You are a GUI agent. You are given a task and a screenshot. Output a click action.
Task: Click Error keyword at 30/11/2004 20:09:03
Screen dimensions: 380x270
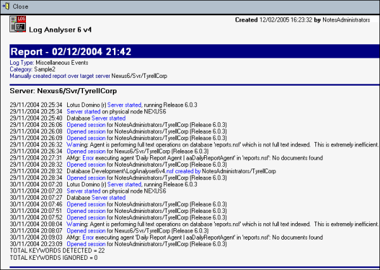coord(88,238)
